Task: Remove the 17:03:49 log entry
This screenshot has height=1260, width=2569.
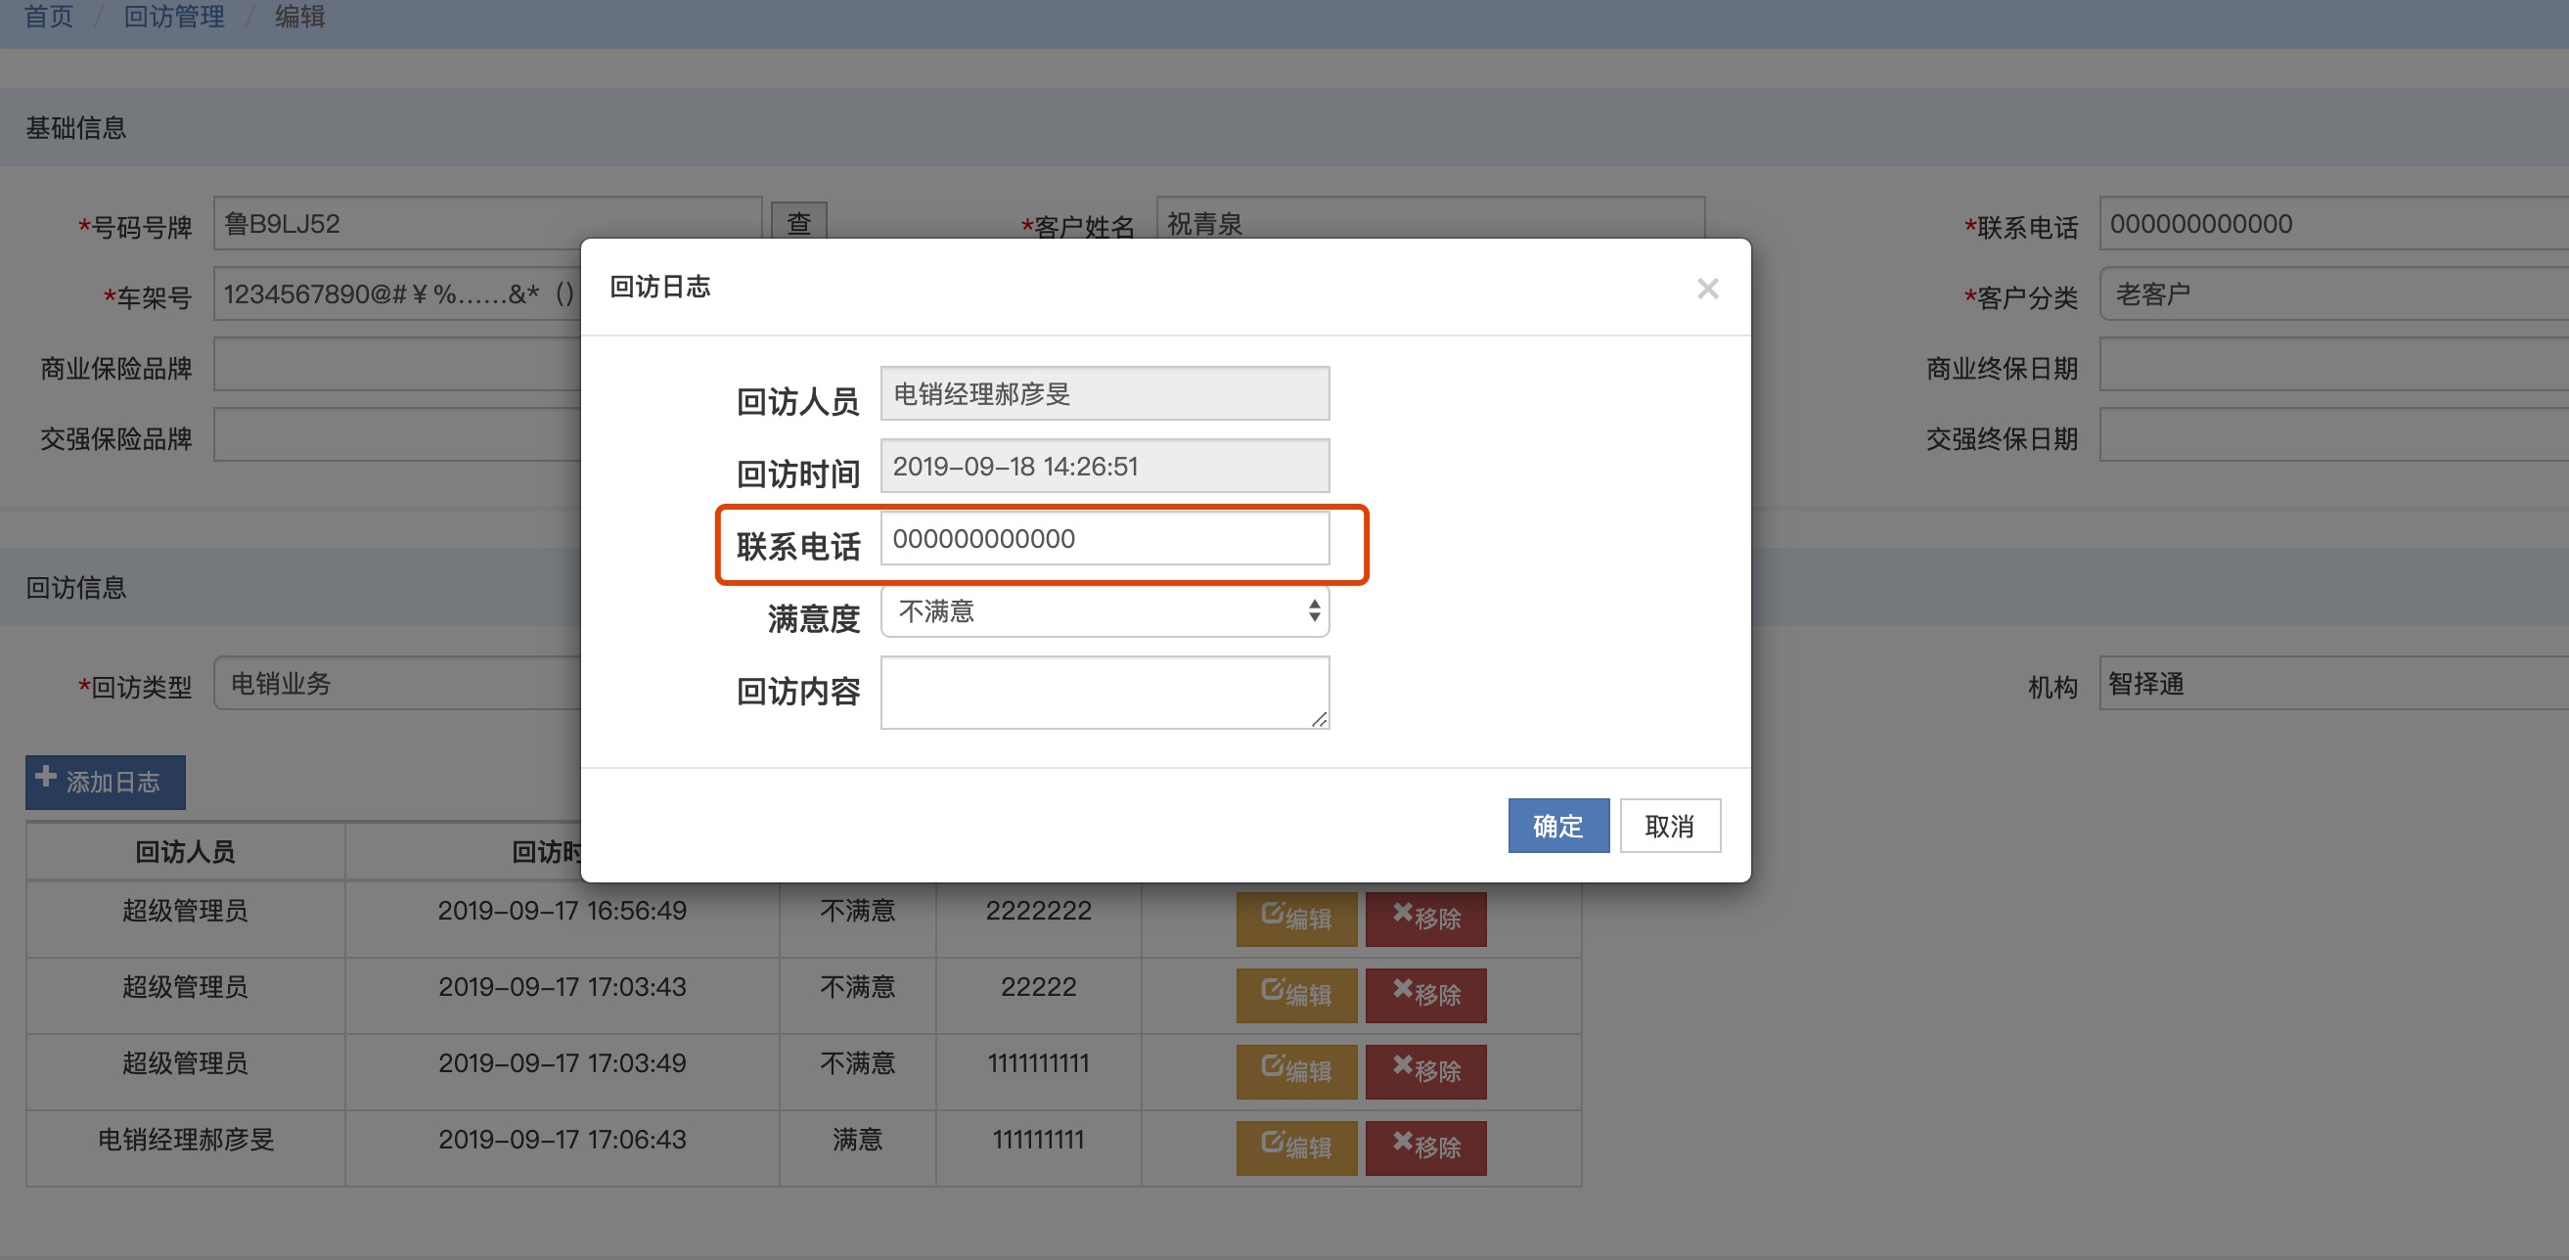Action: (x=1425, y=1070)
